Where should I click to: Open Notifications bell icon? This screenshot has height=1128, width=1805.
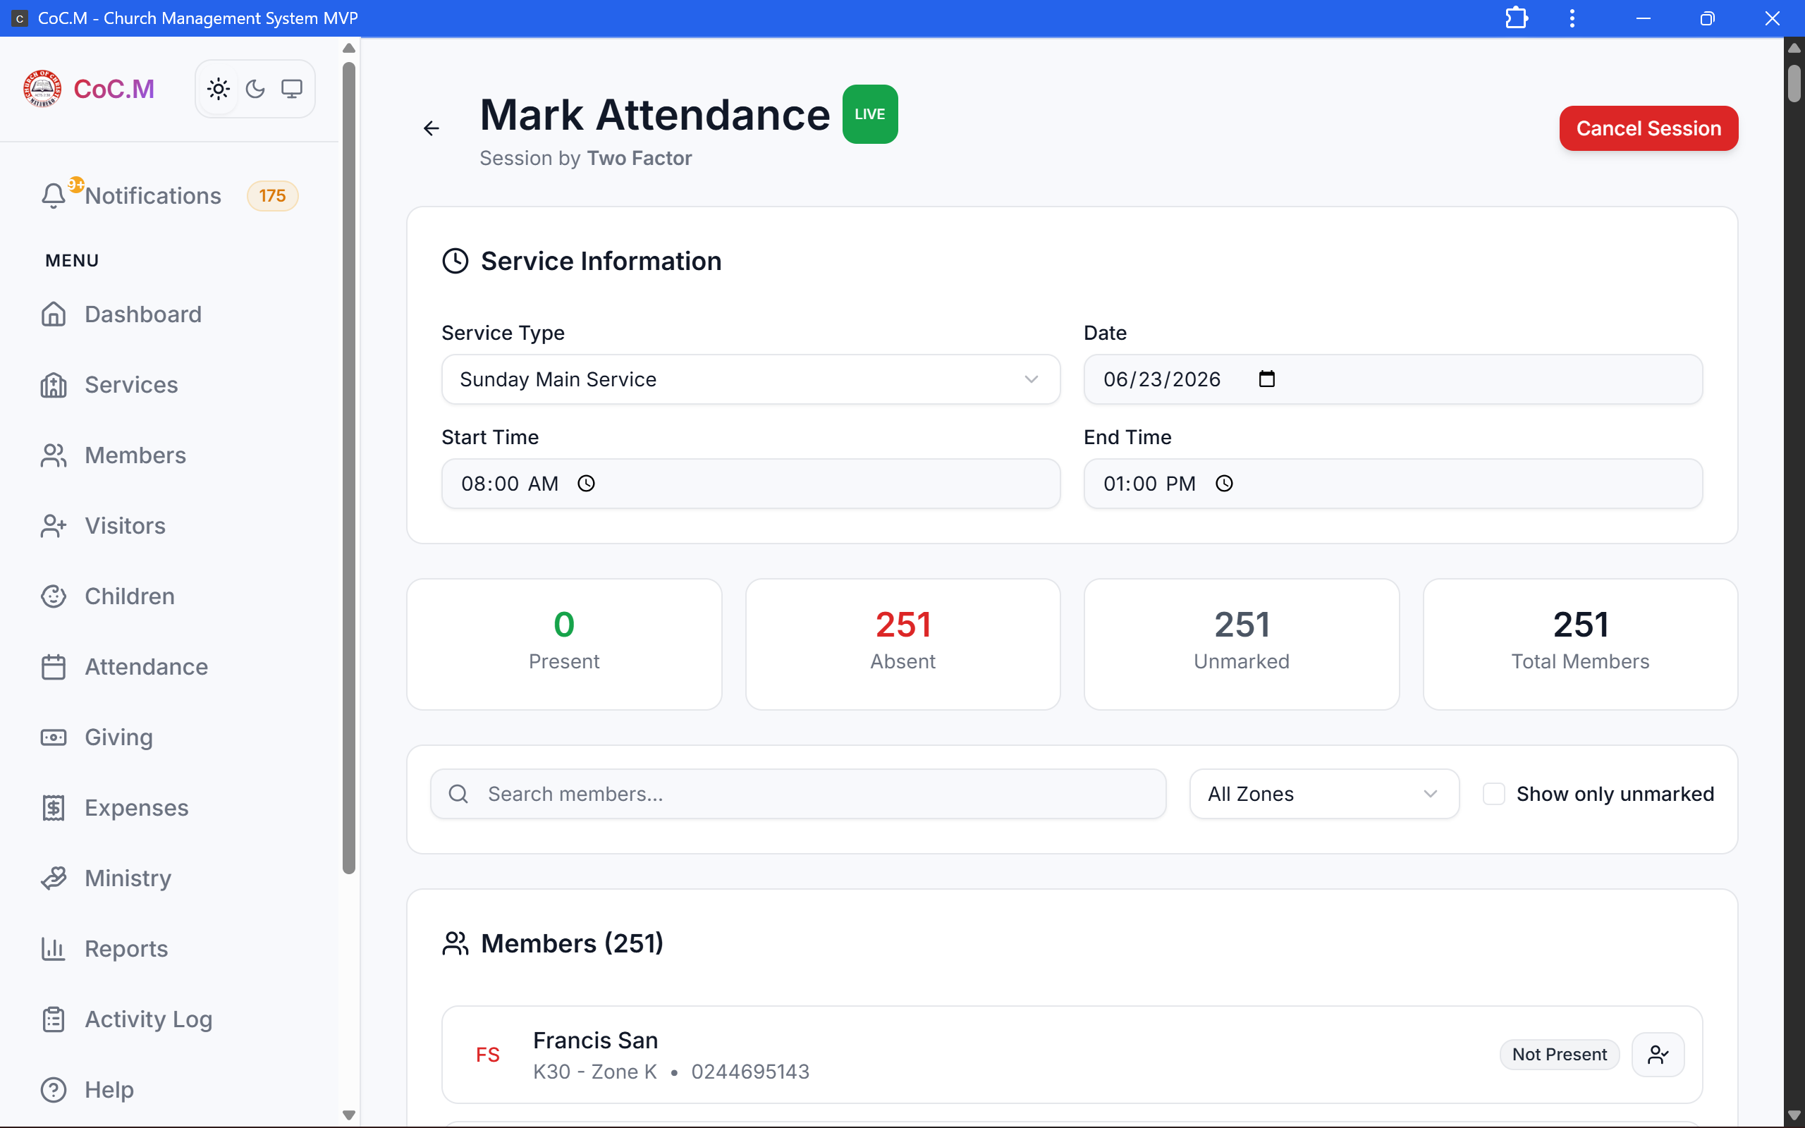pos(54,195)
